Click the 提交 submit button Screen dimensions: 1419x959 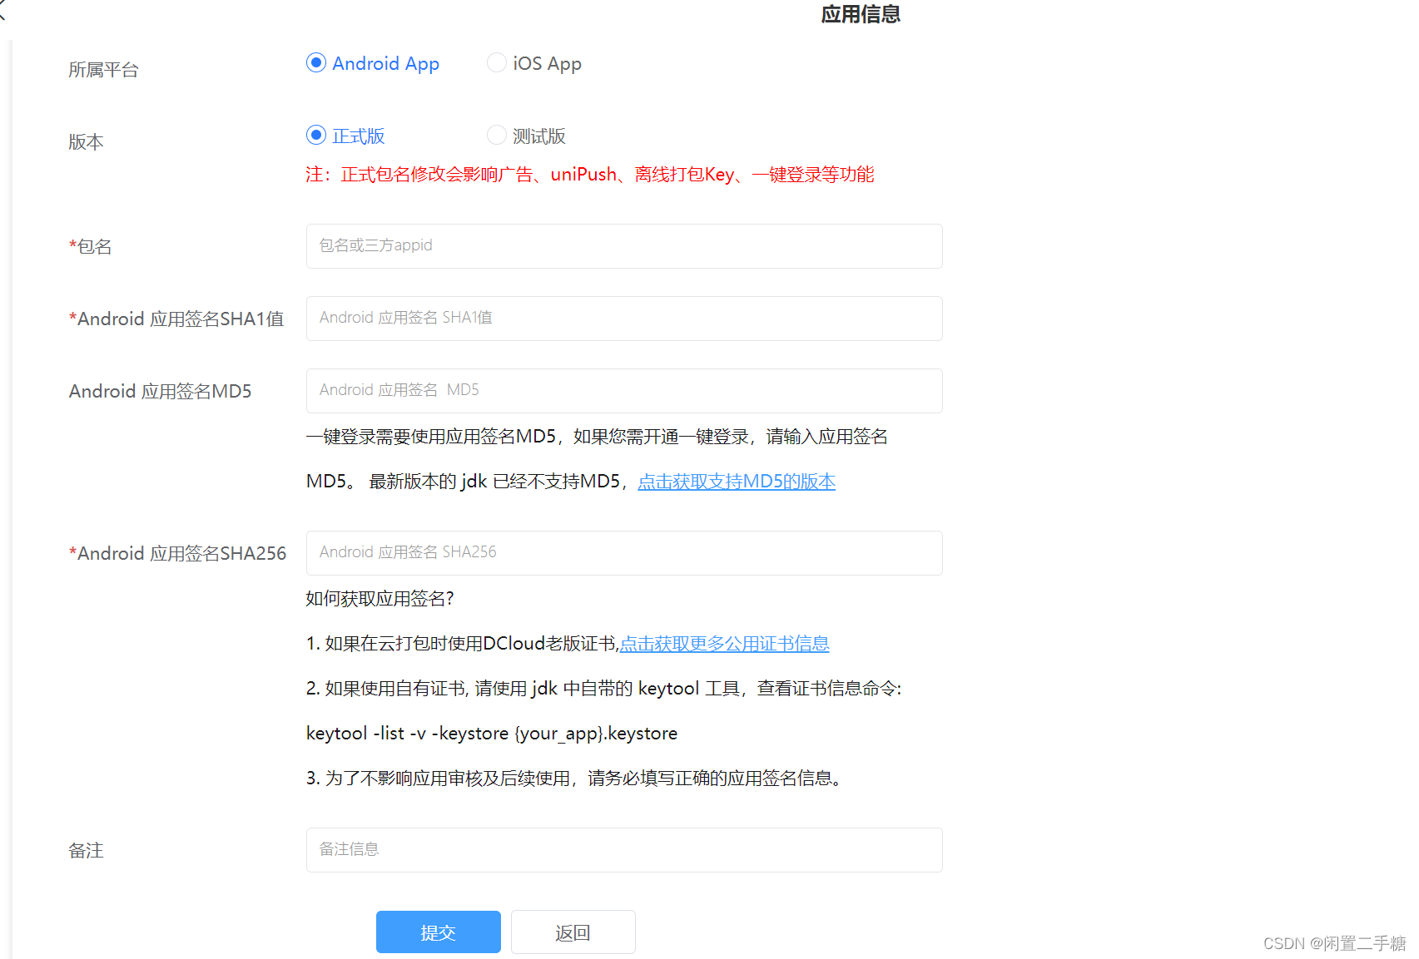pos(438,932)
